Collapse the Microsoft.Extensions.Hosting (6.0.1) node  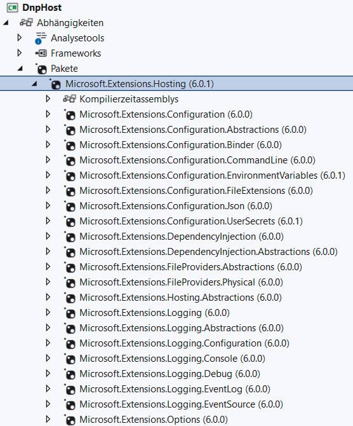[x=34, y=84]
